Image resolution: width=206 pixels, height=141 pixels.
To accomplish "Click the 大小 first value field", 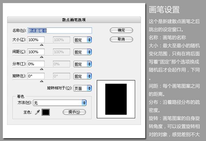I will coord(36,40).
